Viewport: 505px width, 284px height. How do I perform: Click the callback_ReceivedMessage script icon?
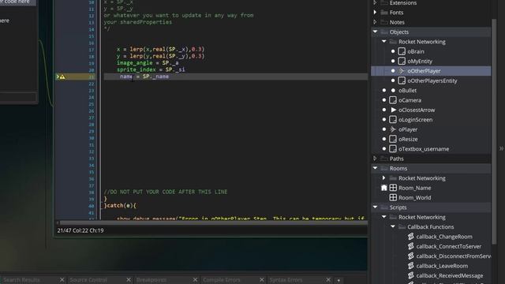[x=410, y=275]
